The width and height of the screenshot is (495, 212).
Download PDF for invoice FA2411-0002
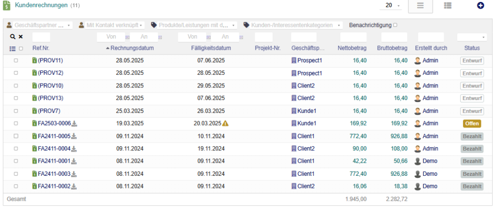click(74, 186)
